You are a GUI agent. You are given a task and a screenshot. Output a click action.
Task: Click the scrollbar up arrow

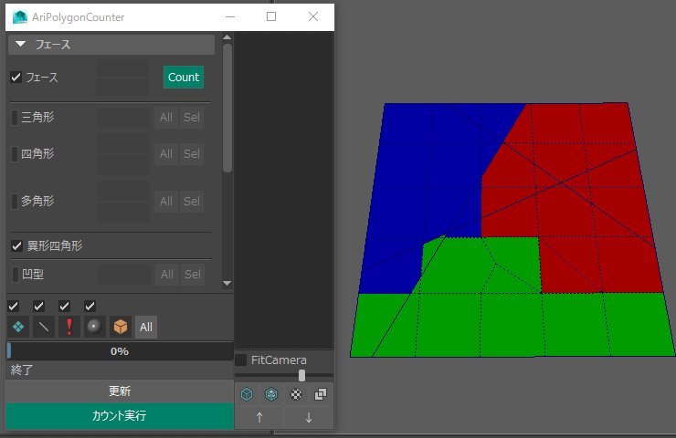pos(227,37)
